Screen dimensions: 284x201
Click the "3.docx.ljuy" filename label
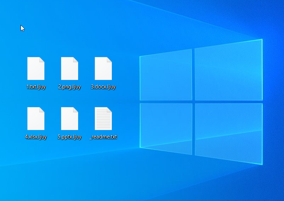(103, 87)
